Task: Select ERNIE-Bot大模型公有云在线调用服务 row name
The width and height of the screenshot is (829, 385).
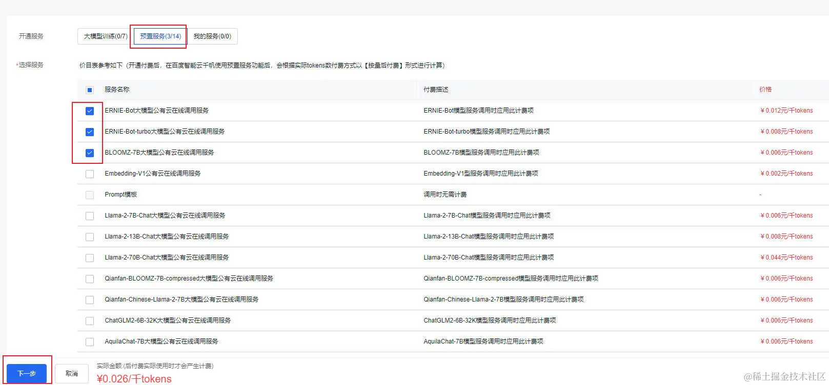Action: [157, 111]
